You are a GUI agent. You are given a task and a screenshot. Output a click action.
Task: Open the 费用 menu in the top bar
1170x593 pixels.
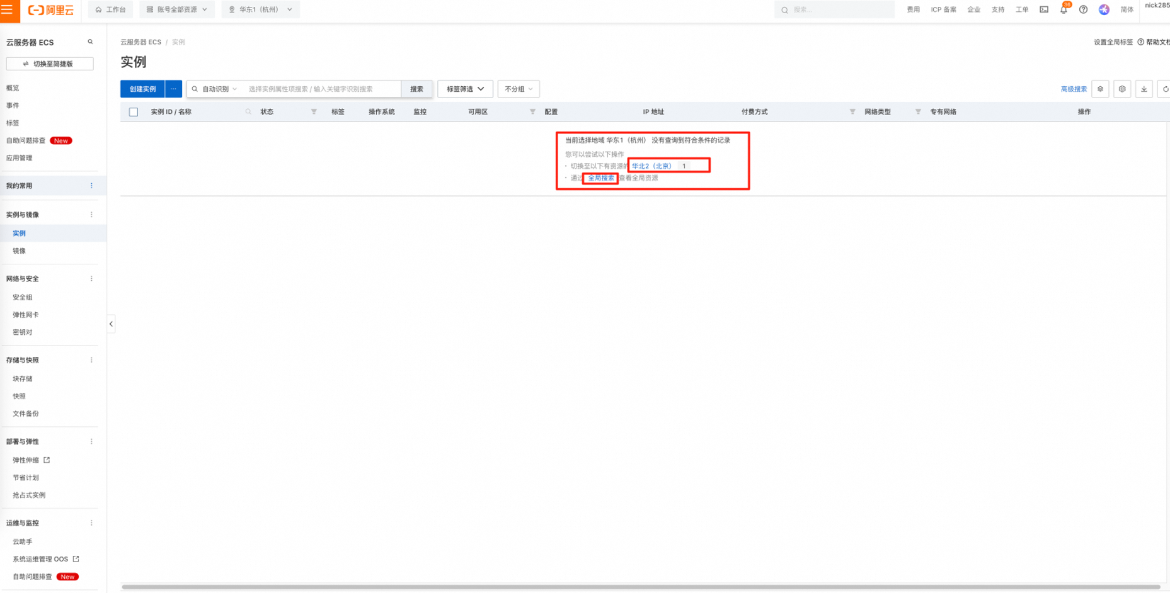[x=913, y=9]
